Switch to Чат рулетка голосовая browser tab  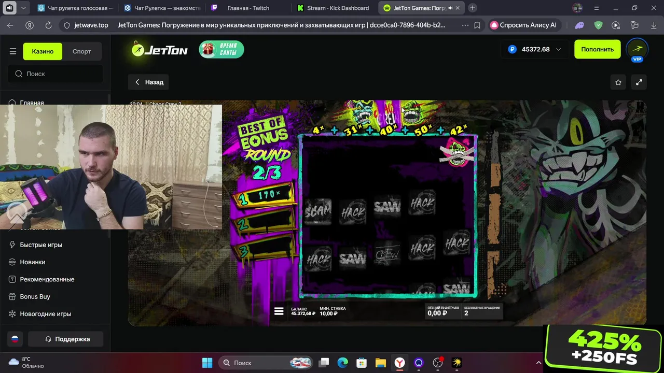(x=75, y=8)
